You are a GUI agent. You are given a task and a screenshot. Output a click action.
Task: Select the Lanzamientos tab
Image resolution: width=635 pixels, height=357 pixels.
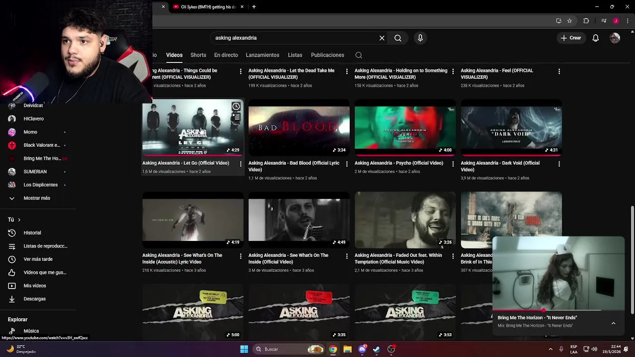[x=262, y=55]
